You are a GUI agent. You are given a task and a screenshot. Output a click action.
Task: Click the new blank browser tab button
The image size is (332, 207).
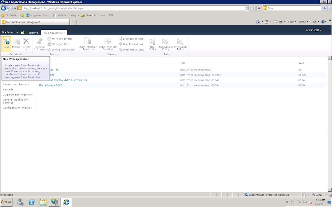(73, 22)
